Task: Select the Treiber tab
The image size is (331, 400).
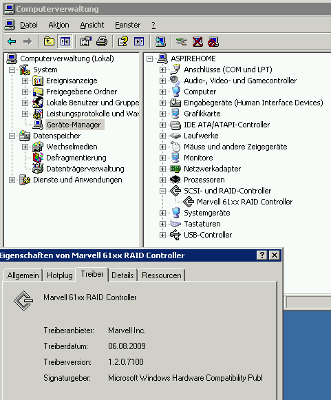Action: (x=92, y=274)
